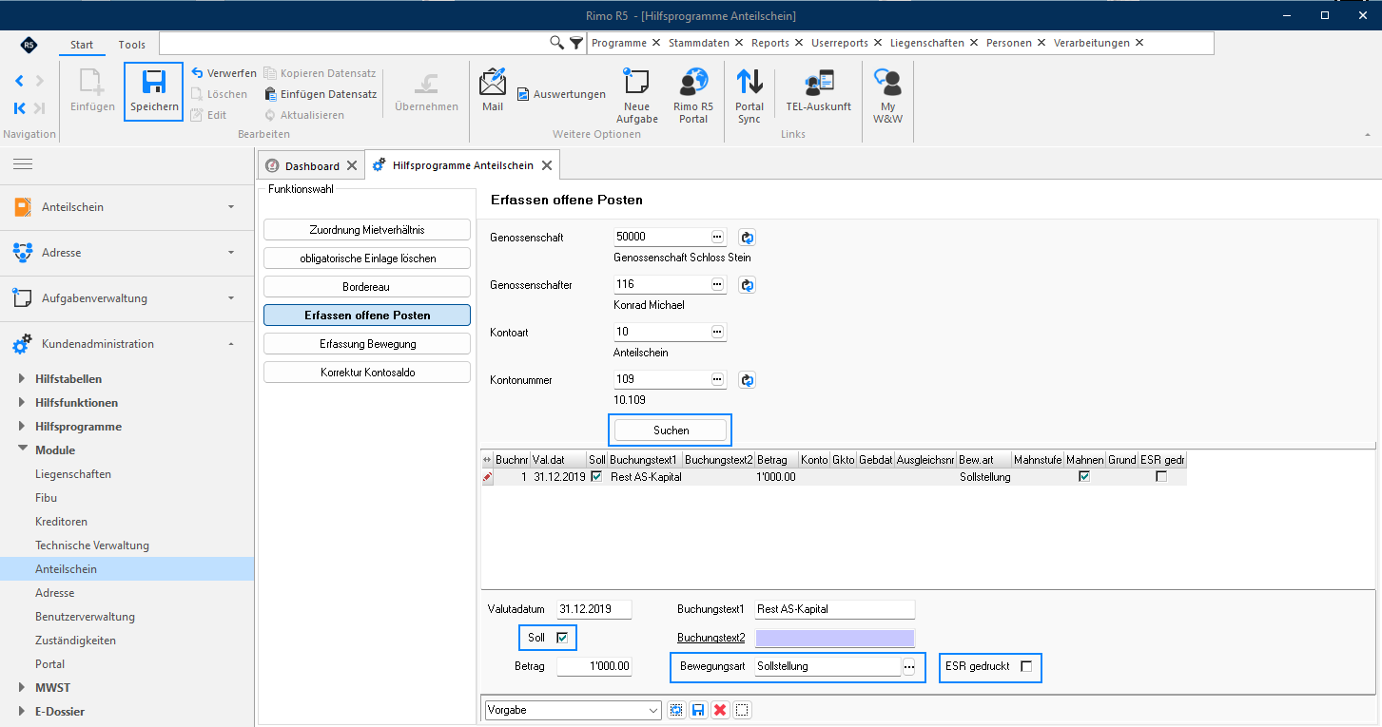Click the reload icon beside Genossenschafter 116
The height and width of the screenshot is (727, 1382).
point(748,284)
